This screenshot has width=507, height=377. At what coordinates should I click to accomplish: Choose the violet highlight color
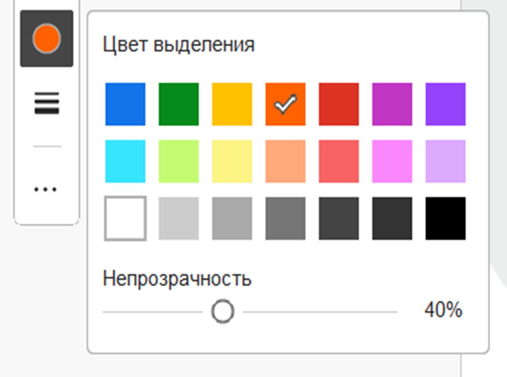[x=445, y=104]
